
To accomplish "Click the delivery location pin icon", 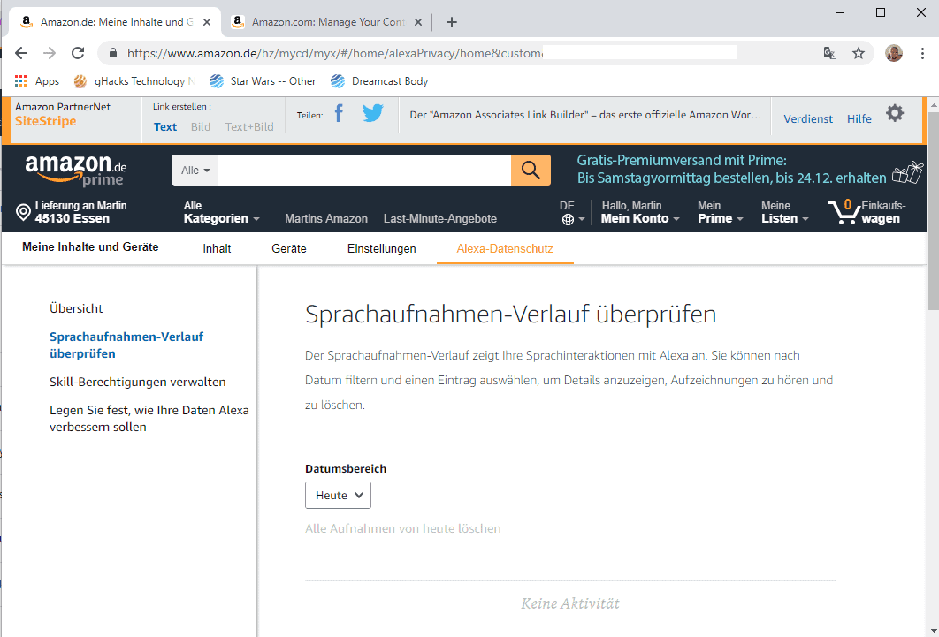I will (x=23, y=212).
